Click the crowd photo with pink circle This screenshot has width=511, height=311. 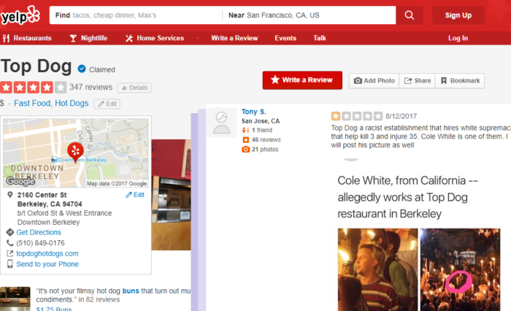(x=460, y=269)
